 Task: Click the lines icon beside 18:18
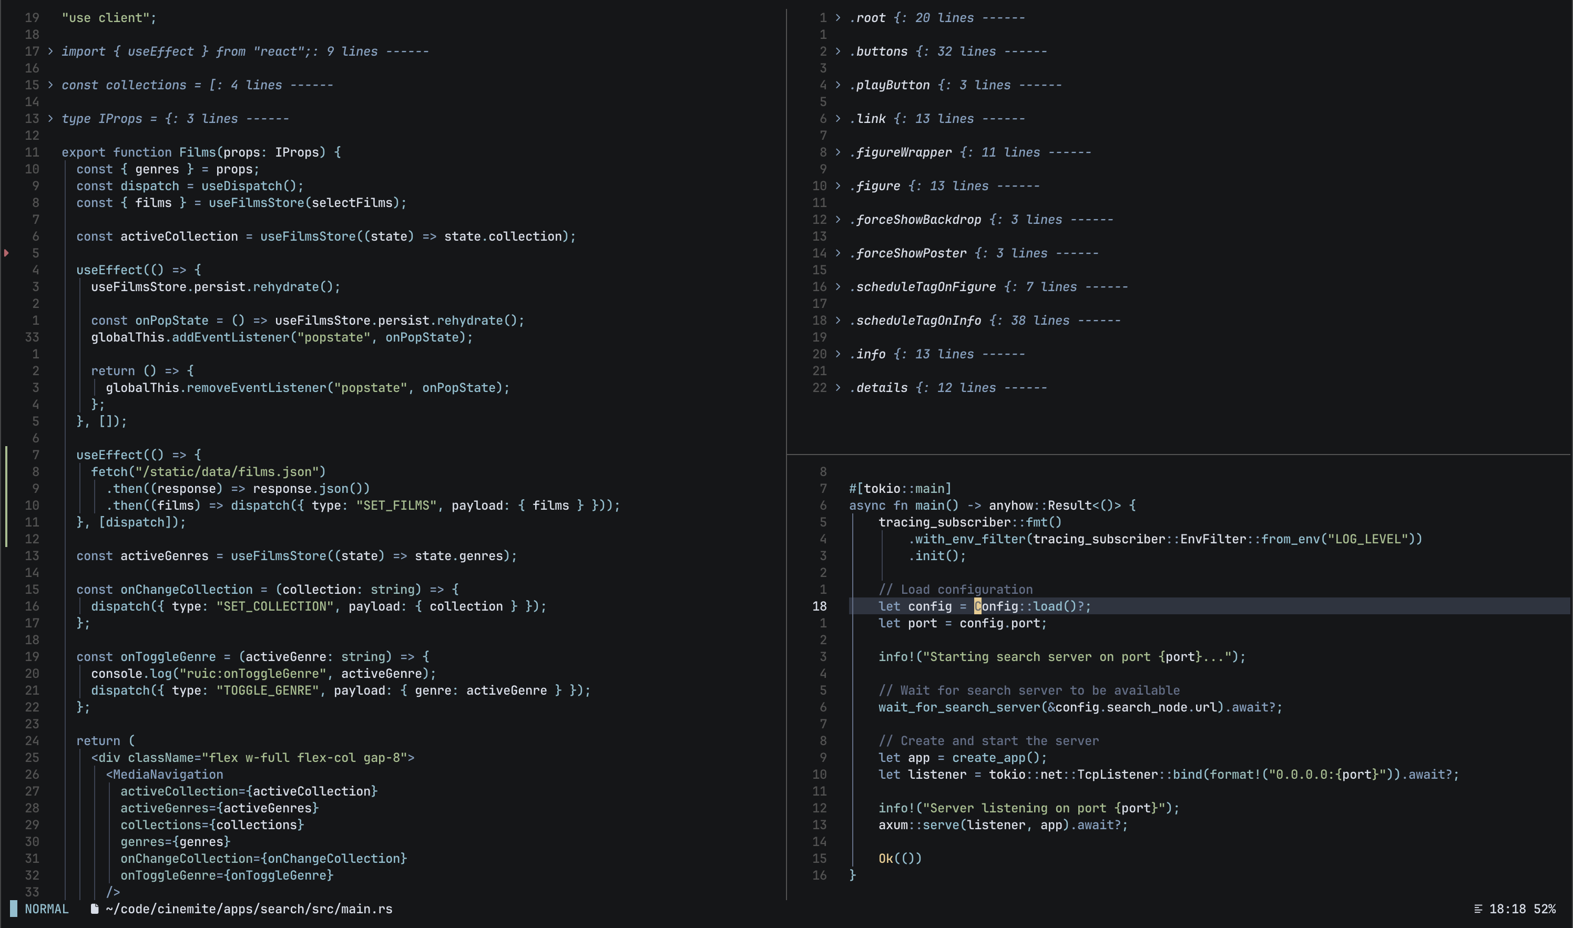click(x=1478, y=909)
